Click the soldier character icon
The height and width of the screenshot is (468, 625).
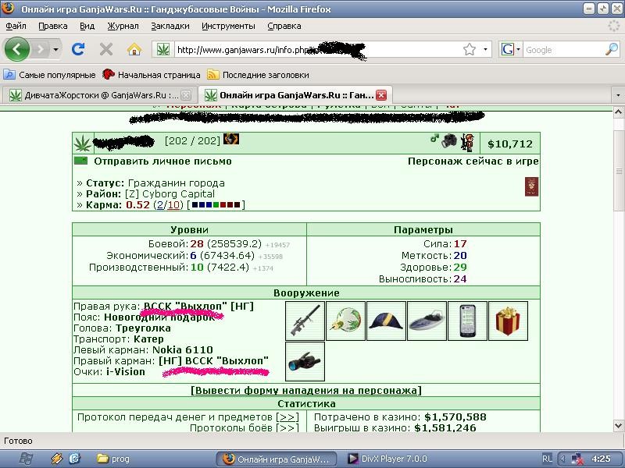tap(467, 143)
